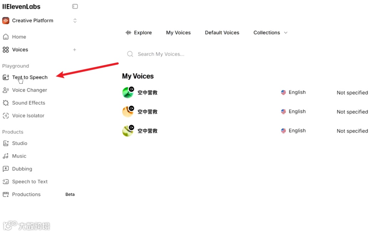Add a new voice with plus icon
The image size is (385, 233).
click(75, 50)
